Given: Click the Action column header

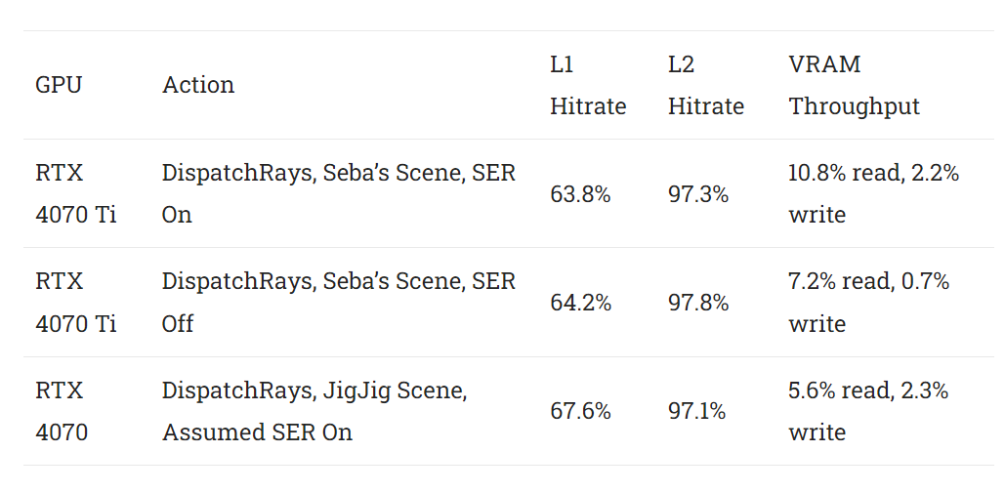Looking at the screenshot, I should tap(198, 85).
